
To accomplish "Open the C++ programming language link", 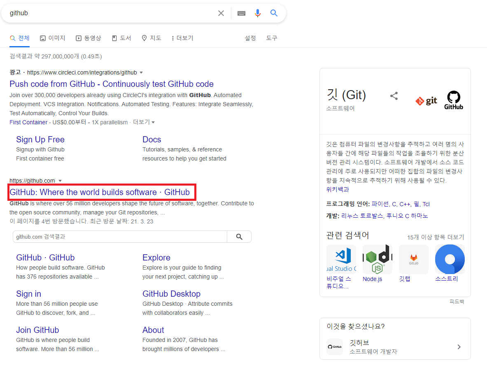I will pos(405,204).
